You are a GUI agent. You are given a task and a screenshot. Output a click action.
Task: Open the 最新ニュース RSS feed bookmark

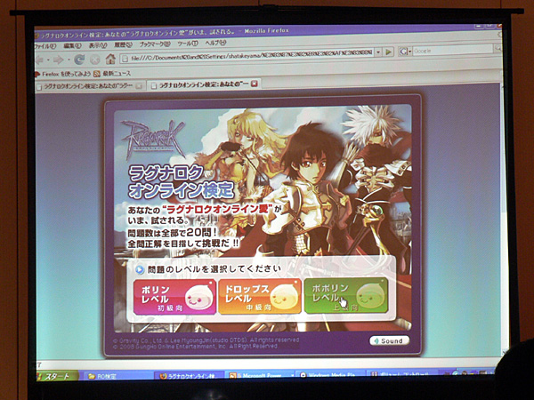point(113,73)
